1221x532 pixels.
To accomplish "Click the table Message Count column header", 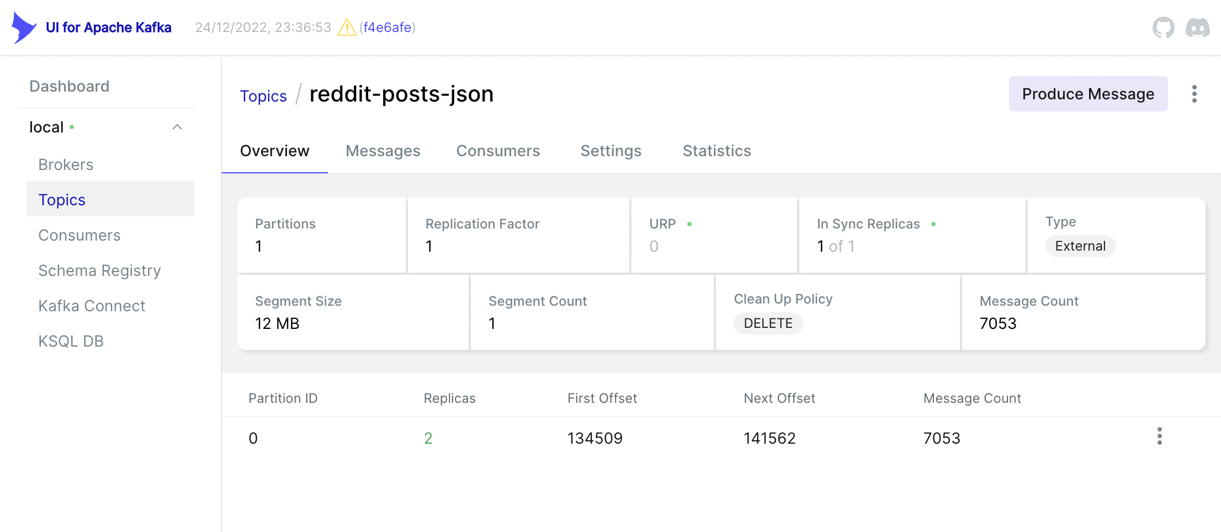I will click(972, 398).
